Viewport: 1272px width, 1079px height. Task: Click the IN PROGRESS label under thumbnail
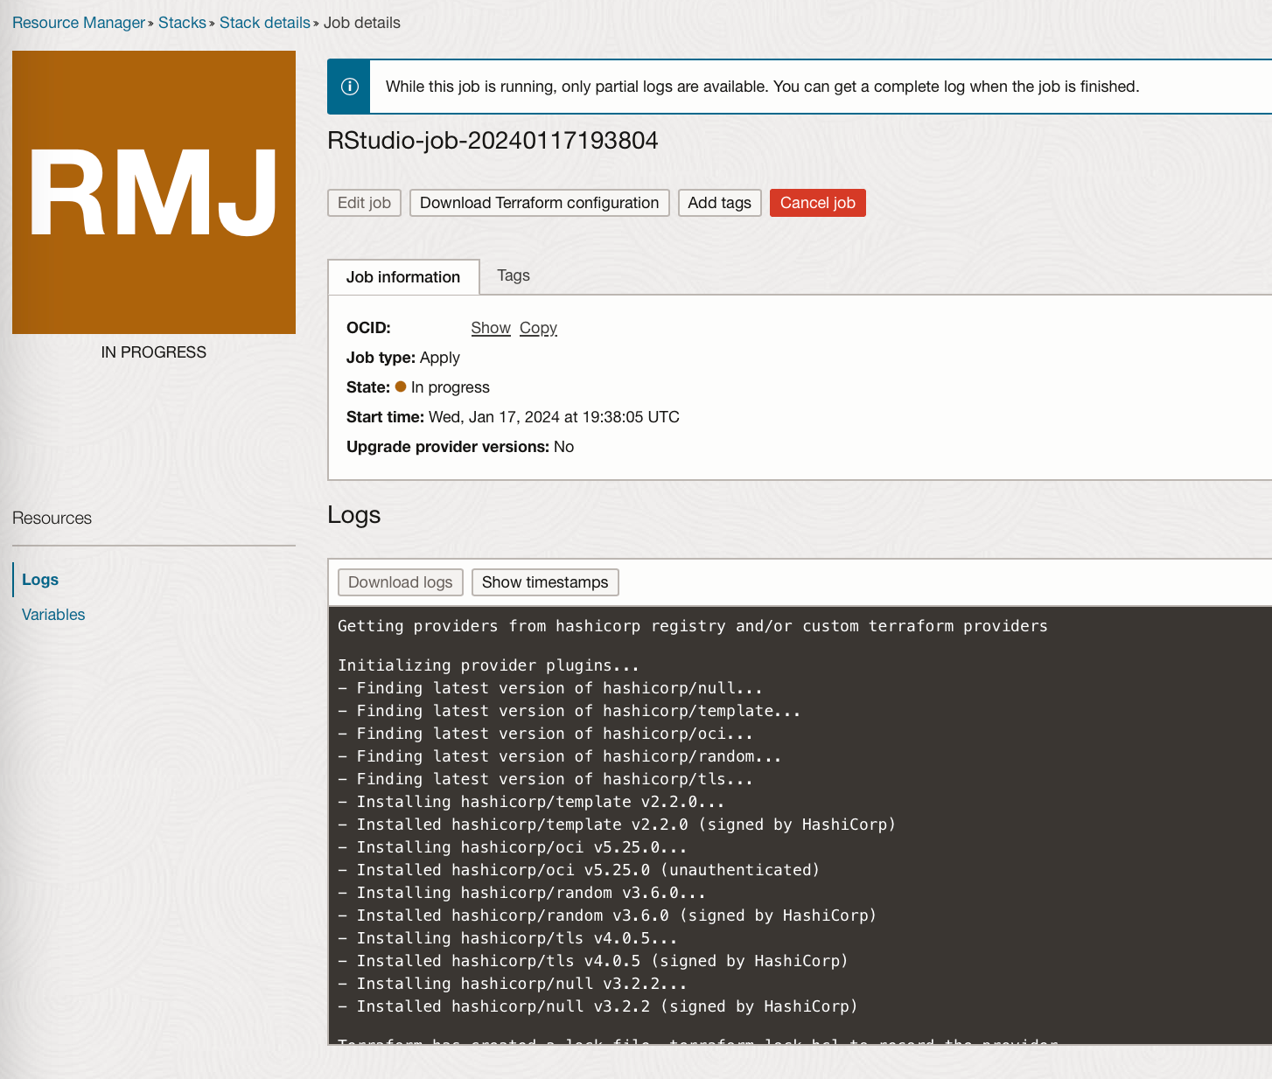tap(154, 352)
